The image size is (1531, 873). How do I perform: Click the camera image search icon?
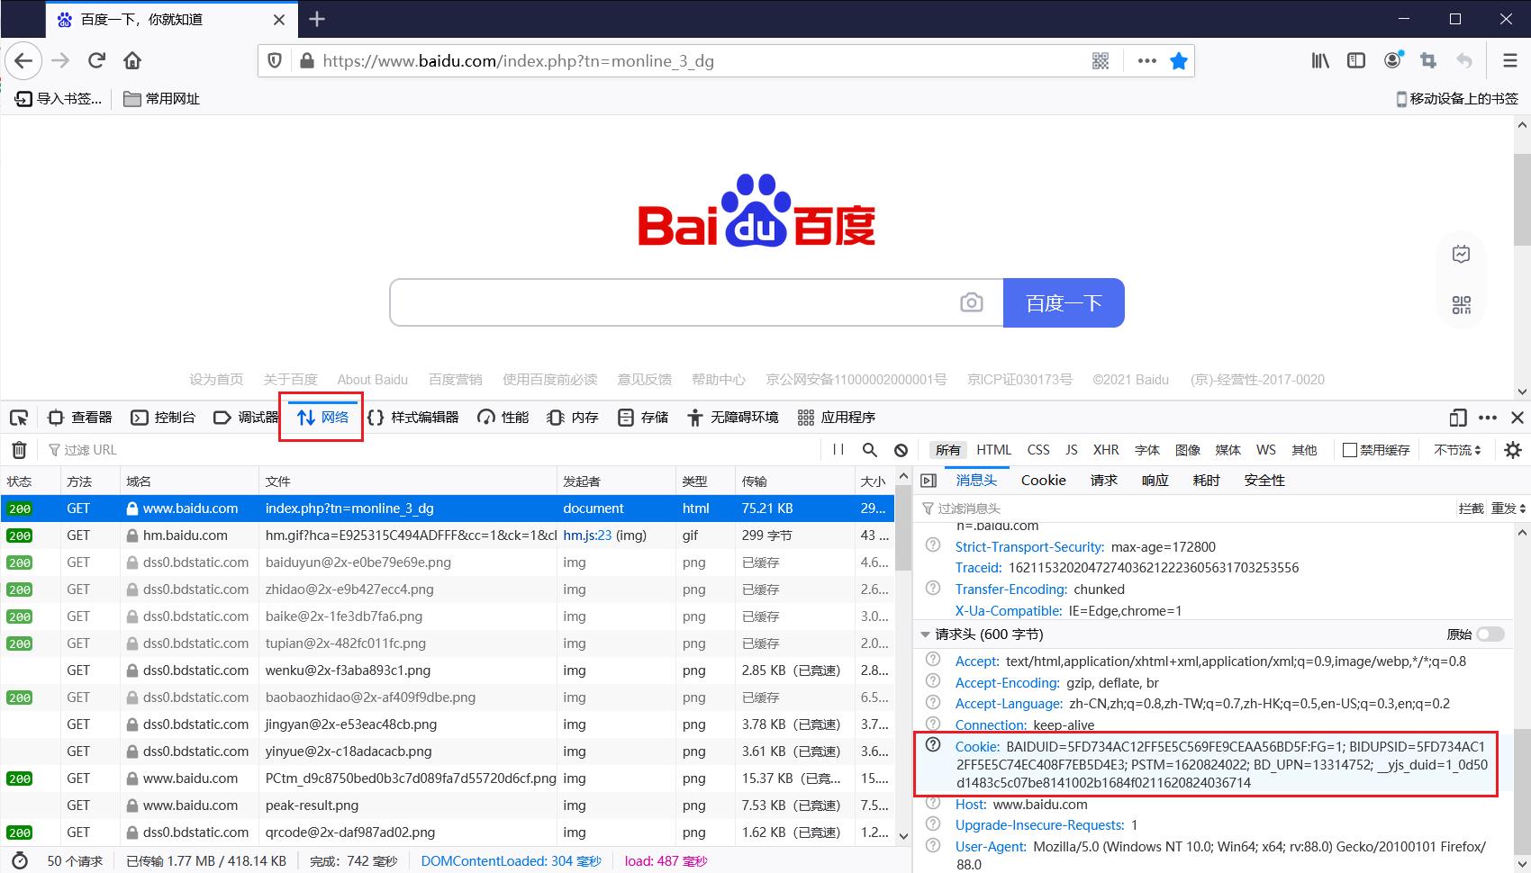pyautogui.click(x=971, y=302)
